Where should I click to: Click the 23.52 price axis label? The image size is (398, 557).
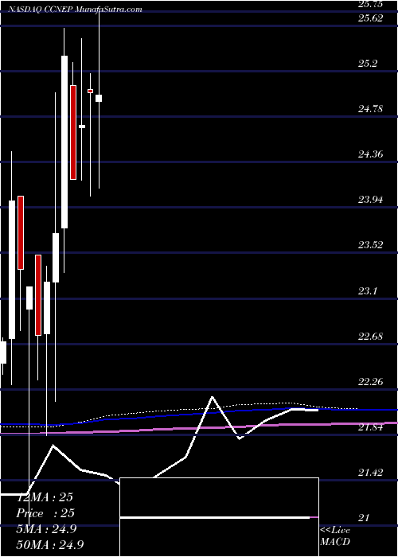pos(371,245)
